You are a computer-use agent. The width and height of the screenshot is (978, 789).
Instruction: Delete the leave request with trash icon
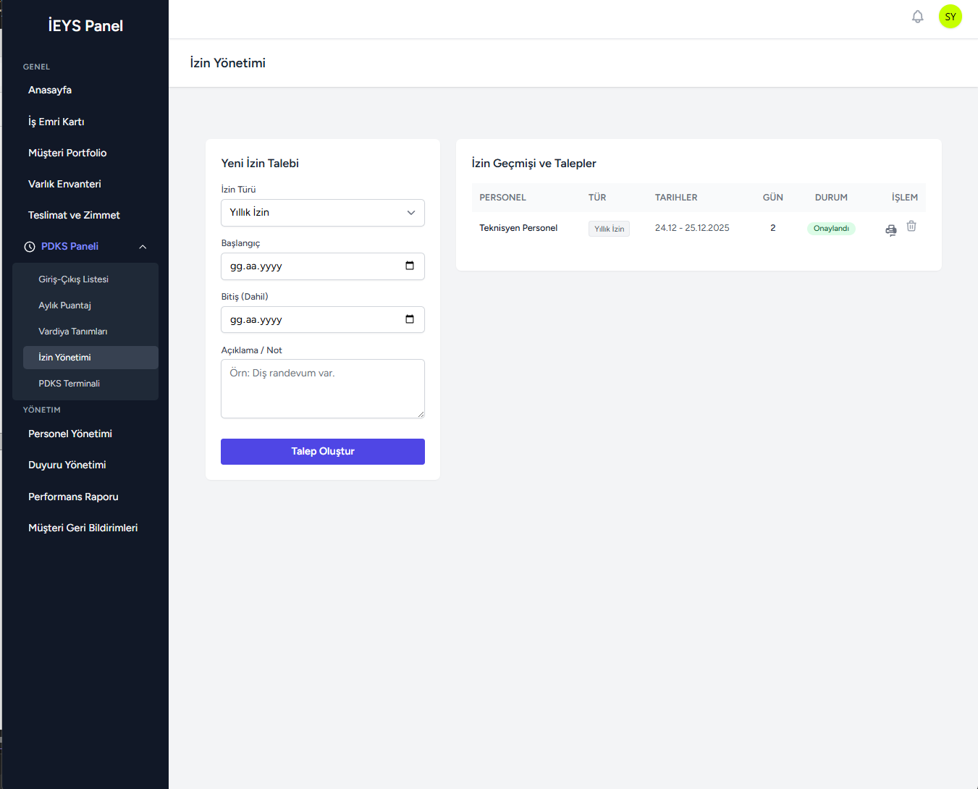click(x=911, y=227)
